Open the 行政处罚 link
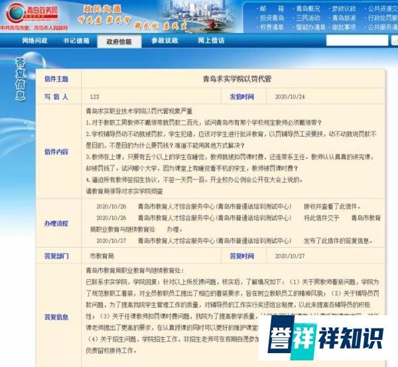The width and height of the screenshot is (398, 367). [383, 18]
